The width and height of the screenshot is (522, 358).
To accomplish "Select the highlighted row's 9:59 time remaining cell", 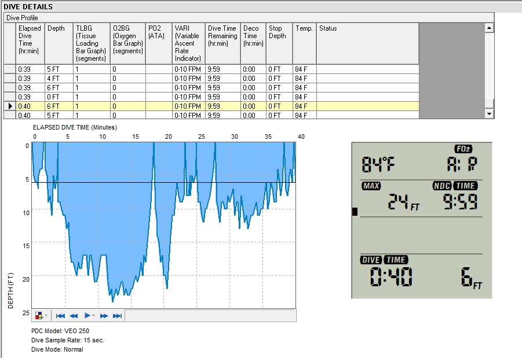I will point(222,106).
